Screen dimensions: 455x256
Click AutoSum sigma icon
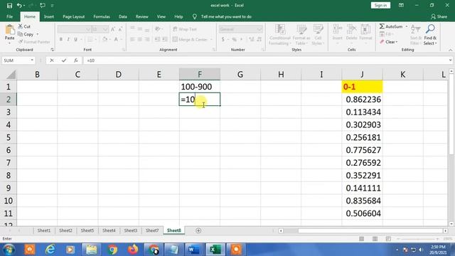click(382, 26)
